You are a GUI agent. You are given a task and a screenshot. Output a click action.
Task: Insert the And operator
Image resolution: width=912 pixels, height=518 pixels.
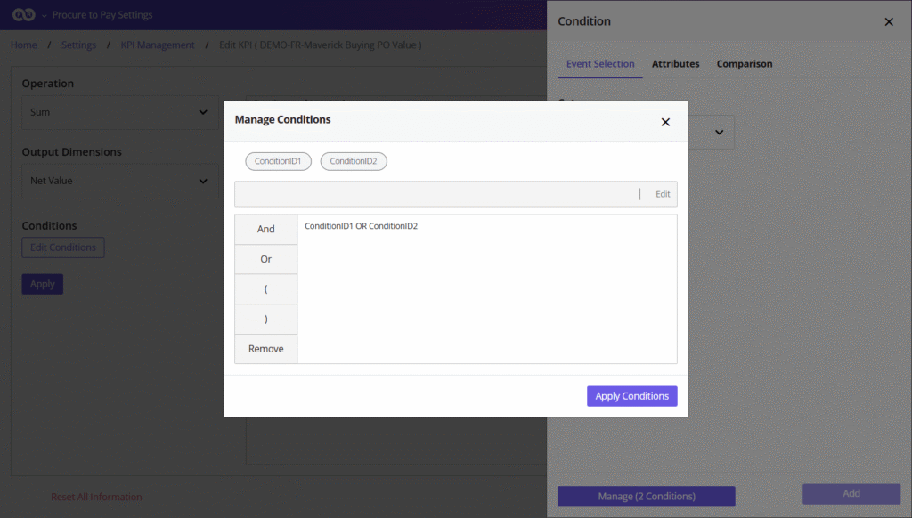click(265, 230)
